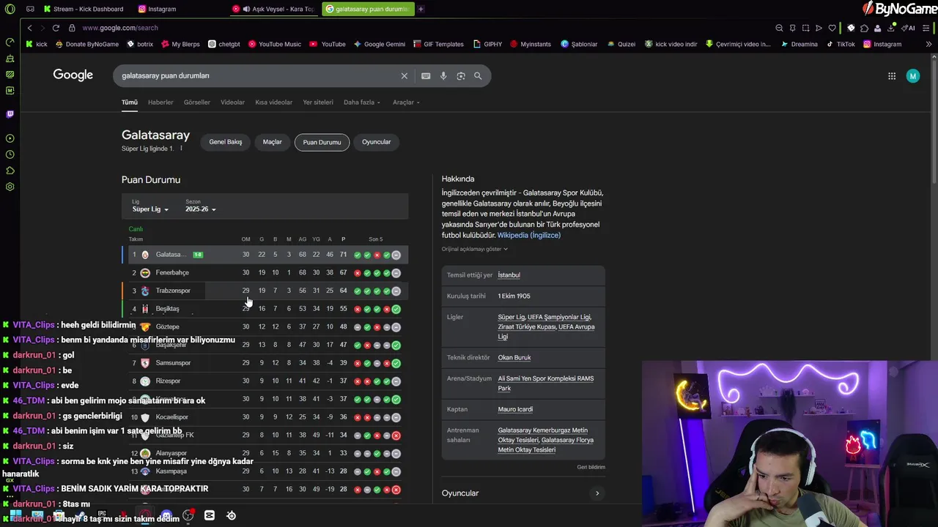Select the Maçlar chip

click(272, 142)
